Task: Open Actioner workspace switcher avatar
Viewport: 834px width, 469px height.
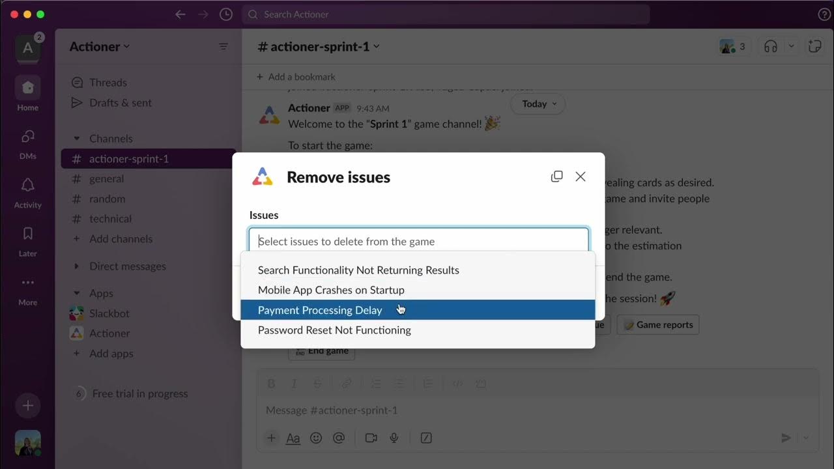Action: pos(27,48)
